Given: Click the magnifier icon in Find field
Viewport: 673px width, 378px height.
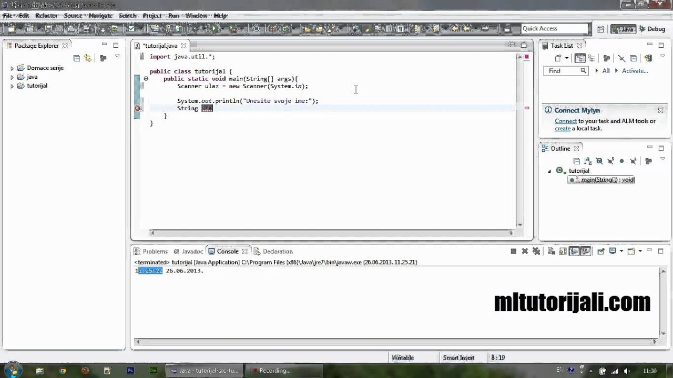Looking at the screenshot, I should coord(583,71).
